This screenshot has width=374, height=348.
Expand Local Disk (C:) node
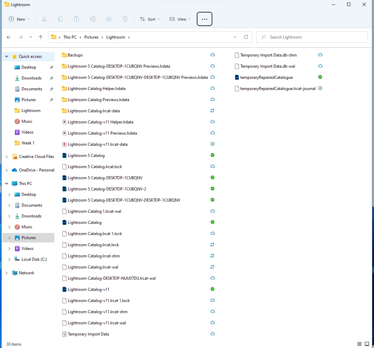(9, 259)
